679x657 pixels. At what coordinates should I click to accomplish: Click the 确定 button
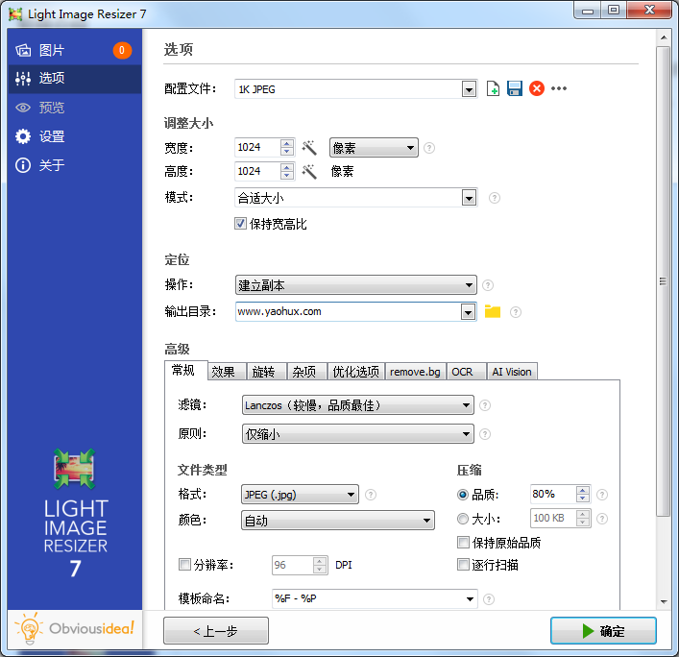pyautogui.click(x=603, y=631)
